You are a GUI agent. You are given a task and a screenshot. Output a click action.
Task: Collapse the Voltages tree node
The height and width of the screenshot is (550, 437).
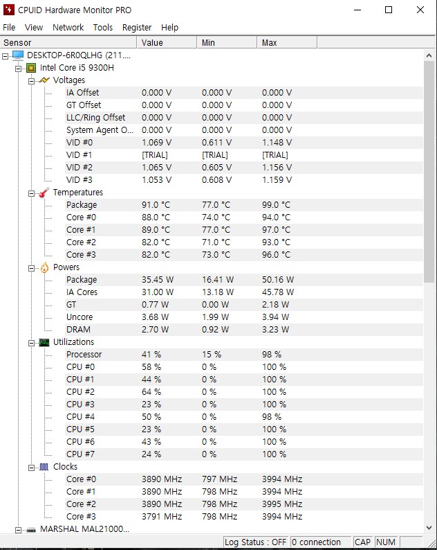pyautogui.click(x=32, y=80)
